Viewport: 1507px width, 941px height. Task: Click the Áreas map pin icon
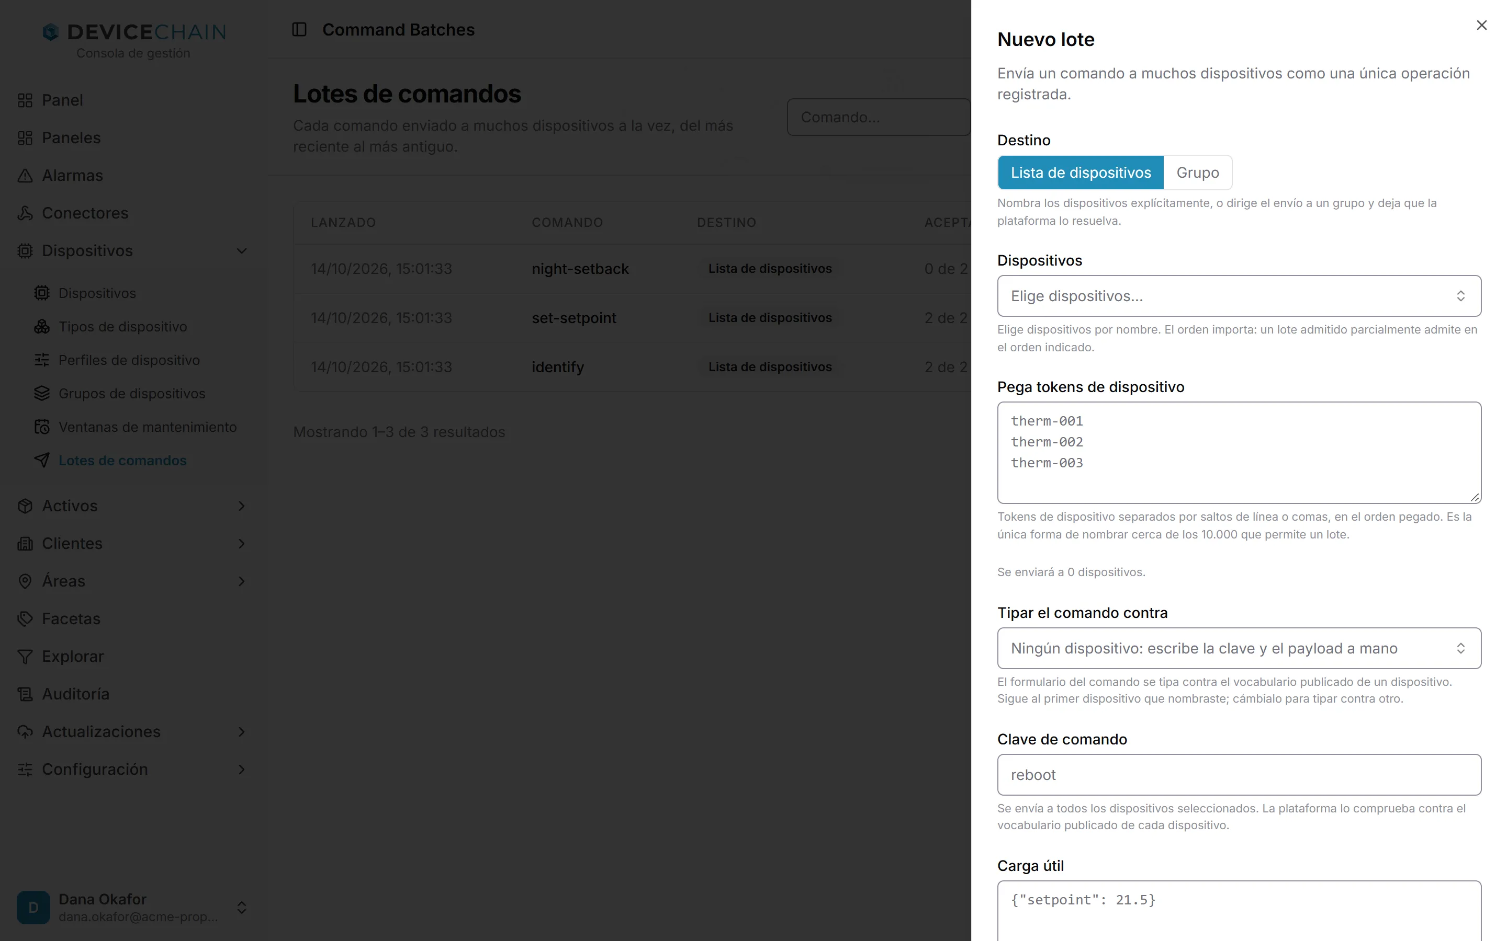coord(25,581)
